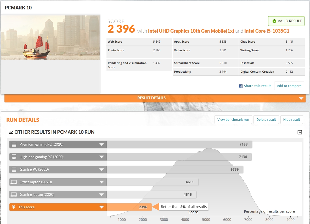Screen dimensions: 310x224
Task: Click the Writing Score label
Action: [250, 50]
